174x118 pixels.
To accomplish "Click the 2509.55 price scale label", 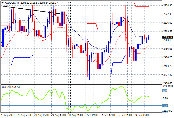I will [x=168, y=31].
